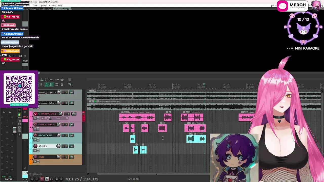Open the Track menu
Viewport: 324px width, 182px height.
(x=35, y=6)
